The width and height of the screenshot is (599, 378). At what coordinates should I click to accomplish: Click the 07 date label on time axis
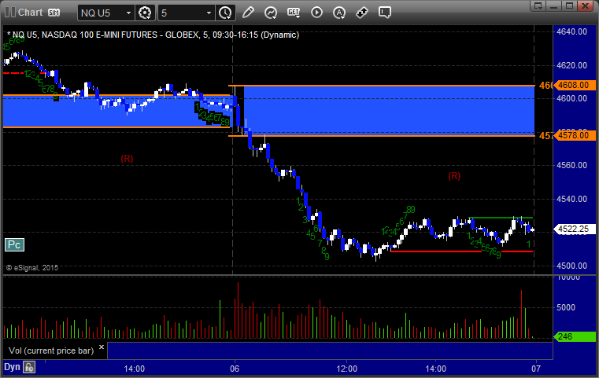pos(536,369)
